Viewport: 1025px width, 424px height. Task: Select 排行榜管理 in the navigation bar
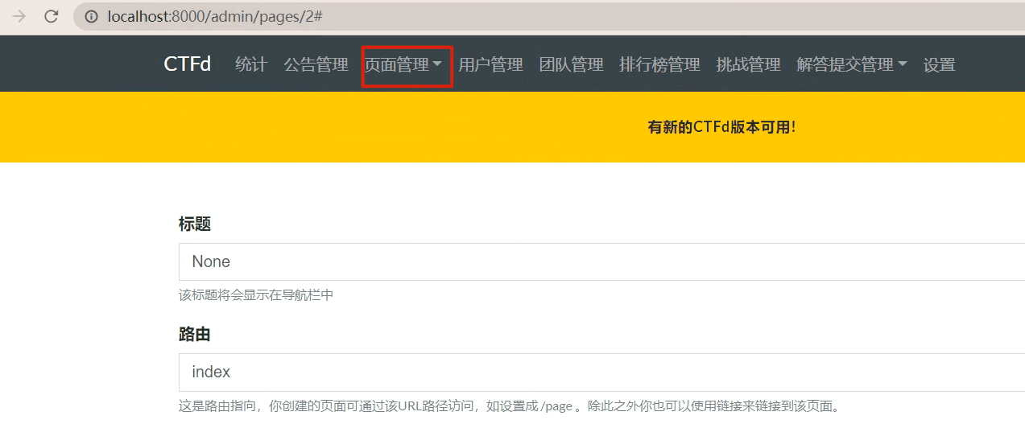click(659, 65)
